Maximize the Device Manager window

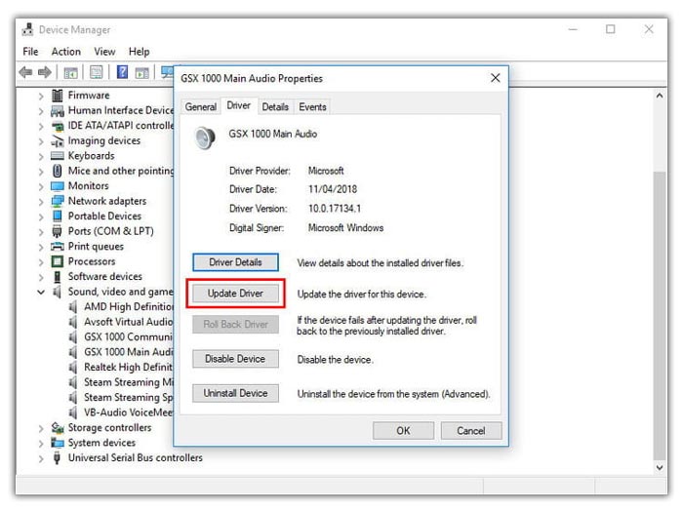pos(611,29)
